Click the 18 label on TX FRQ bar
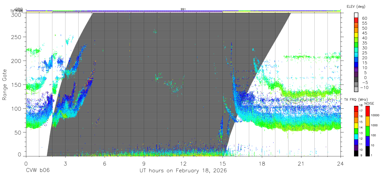Screen dimensions: 383x177 361,105
